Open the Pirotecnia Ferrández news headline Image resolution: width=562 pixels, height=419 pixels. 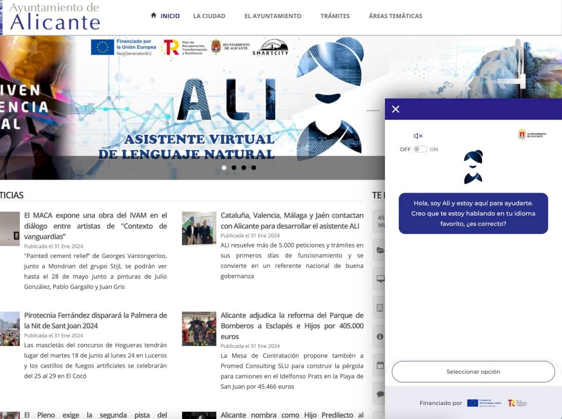(96, 320)
